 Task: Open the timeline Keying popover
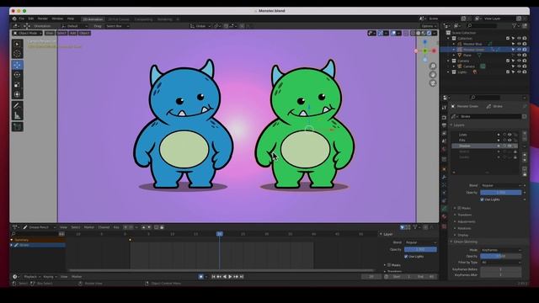pos(50,277)
